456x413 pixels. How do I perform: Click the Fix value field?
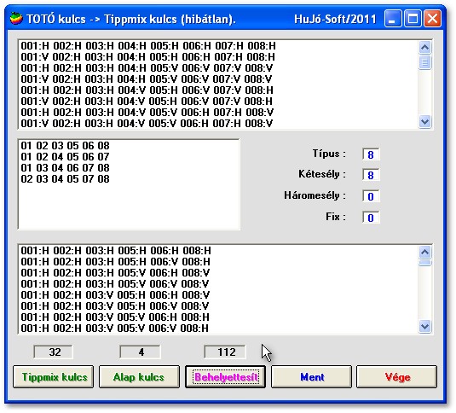tap(371, 218)
